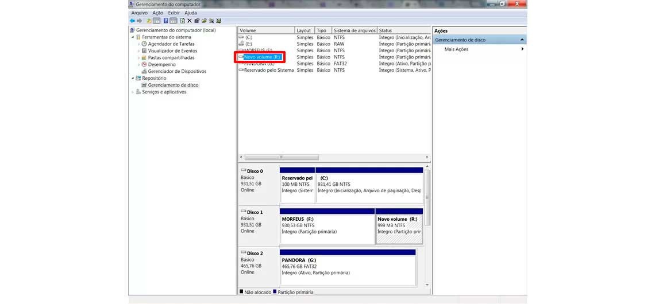The width and height of the screenshot is (655, 304).
Task: Collapse the Repositório node
Action: (x=133, y=78)
